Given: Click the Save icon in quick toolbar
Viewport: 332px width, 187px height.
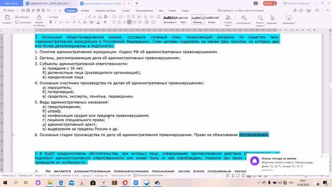Looking at the screenshot, I should pyautogui.click(x=28, y=10).
